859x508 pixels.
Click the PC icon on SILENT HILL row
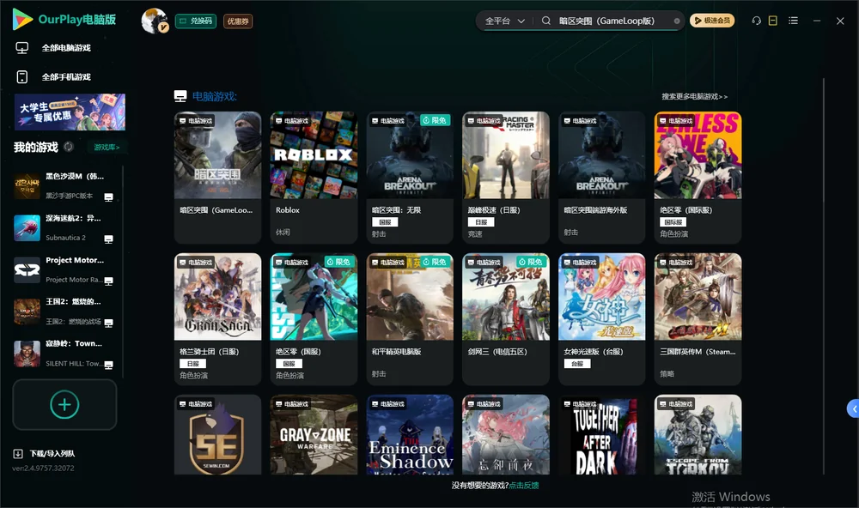tap(108, 365)
